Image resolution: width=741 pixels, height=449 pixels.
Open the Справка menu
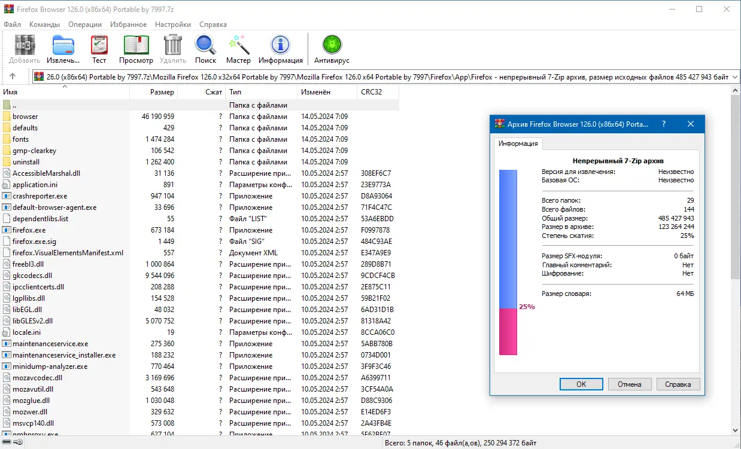pos(212,25)
